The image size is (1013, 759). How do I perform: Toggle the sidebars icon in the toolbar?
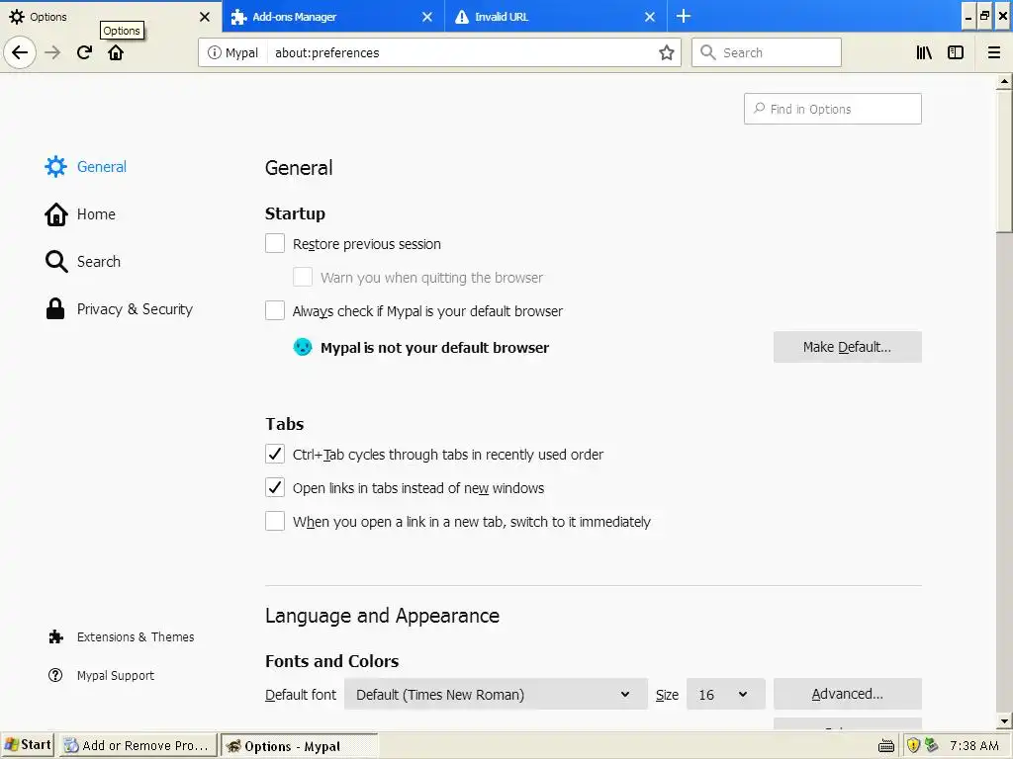coord(956,52)
